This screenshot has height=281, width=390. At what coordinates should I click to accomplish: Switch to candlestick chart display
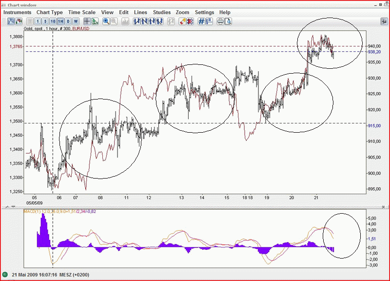coord(19,21)
